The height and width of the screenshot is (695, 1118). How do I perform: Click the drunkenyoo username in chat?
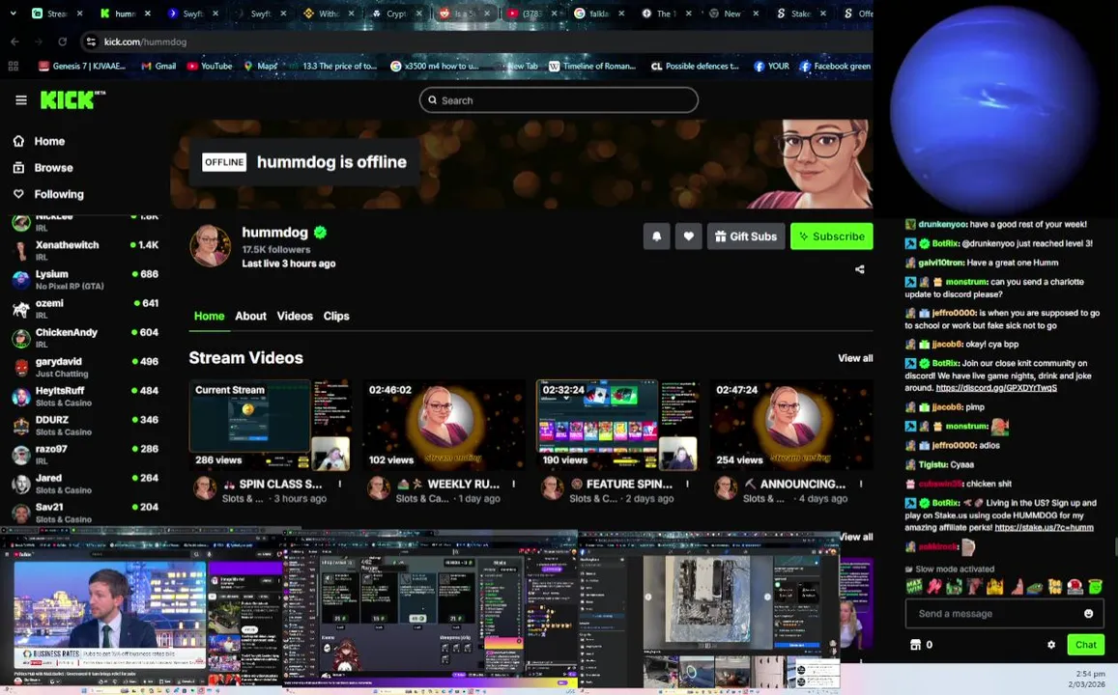[x=942, y=224]
